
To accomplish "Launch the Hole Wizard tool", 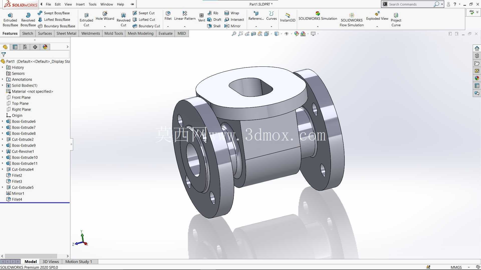I will pos(105,16).
